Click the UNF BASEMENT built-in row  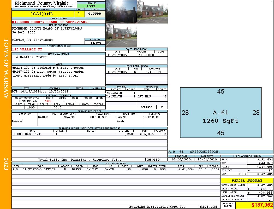pyautogui.click(x=89, y=134)
